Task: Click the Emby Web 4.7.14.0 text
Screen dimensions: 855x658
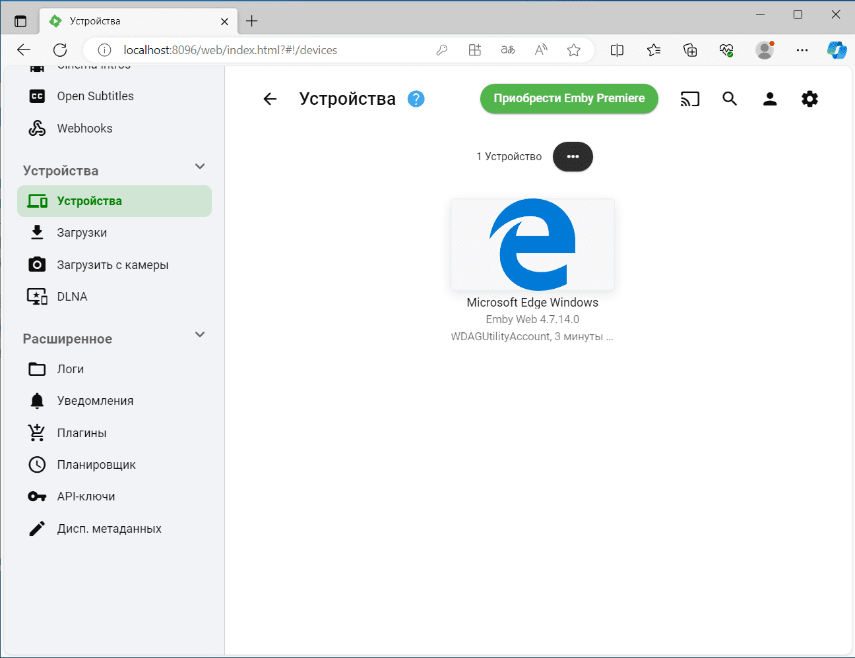Action: [x=532, y=319]
